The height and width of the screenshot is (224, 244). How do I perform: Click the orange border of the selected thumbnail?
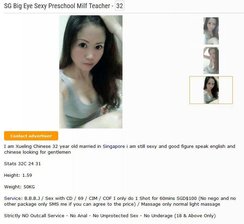211,76
